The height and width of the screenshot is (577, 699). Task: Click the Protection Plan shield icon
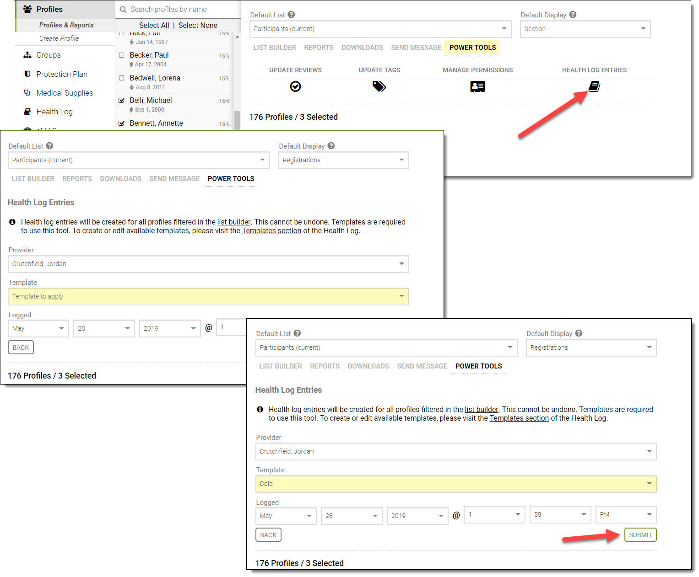[x=27, y=74]
